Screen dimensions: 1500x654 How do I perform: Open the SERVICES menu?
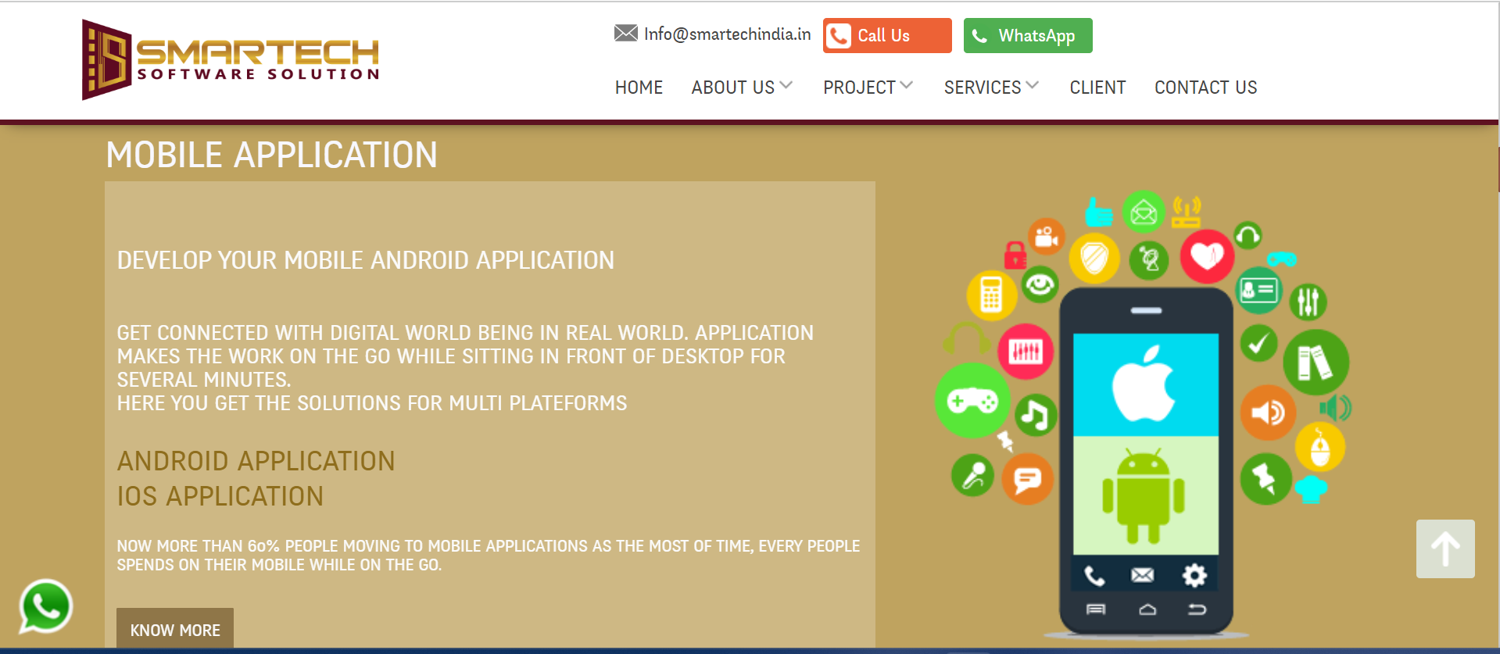tap(983, 88)
